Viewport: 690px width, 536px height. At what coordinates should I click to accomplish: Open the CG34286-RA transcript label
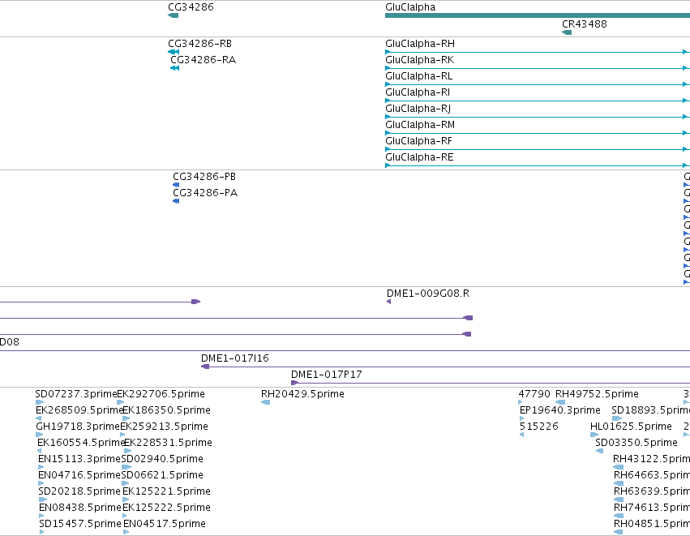click(204, 60)
